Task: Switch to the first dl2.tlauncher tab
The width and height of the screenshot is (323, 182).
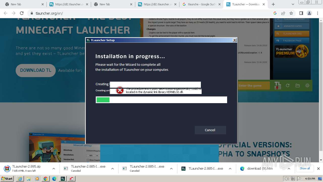Action: 68,4
